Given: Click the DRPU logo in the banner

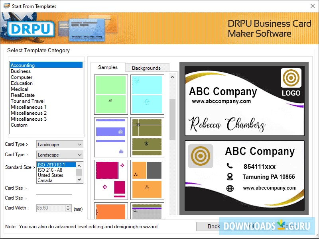Looking at the screenshot, I should (31, 29).
